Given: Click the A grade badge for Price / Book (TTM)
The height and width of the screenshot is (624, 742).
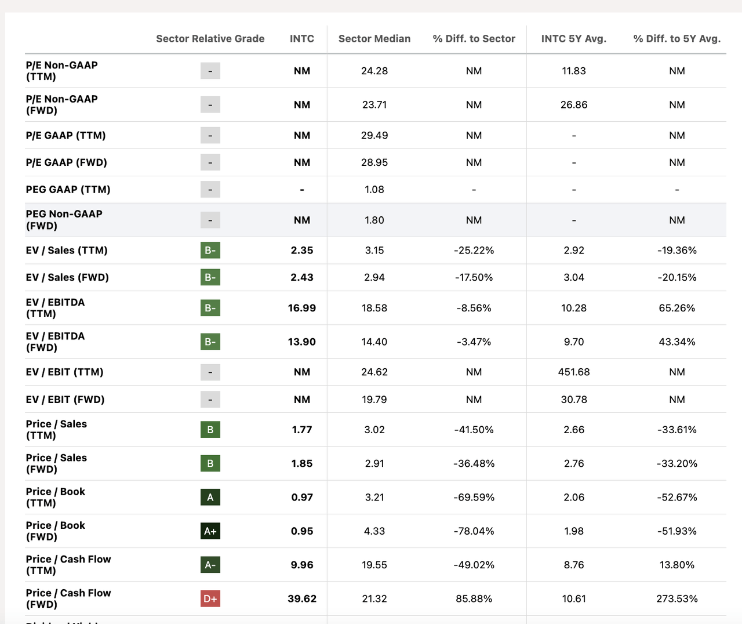Looking at the screenshot, I should tap(210, 497).
